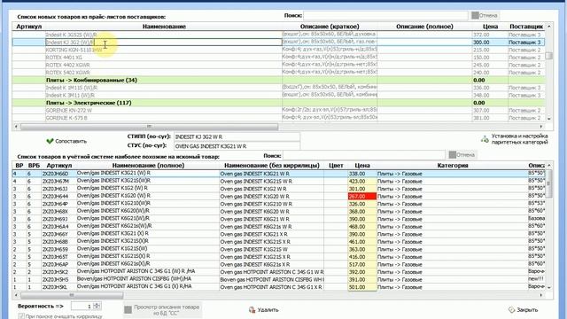
Task: Click upper table vertical scrollbar thumb
Action: coord(549,56)
